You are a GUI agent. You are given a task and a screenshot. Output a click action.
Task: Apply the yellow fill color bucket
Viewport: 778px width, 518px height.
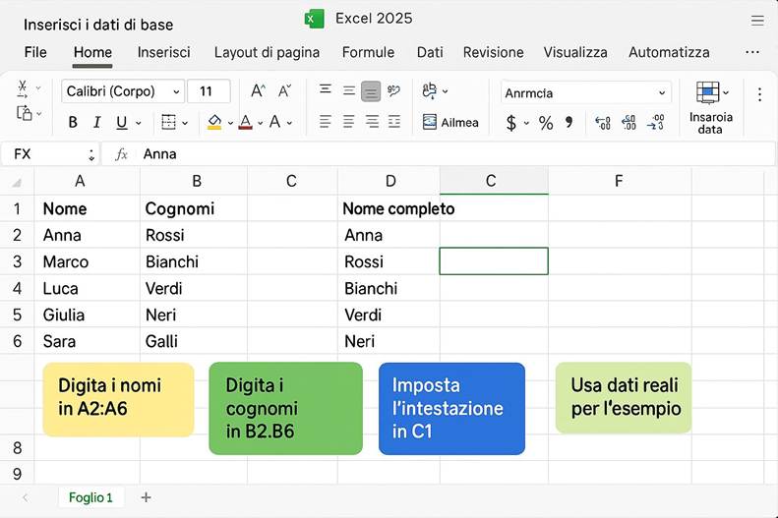pos(214,122)
